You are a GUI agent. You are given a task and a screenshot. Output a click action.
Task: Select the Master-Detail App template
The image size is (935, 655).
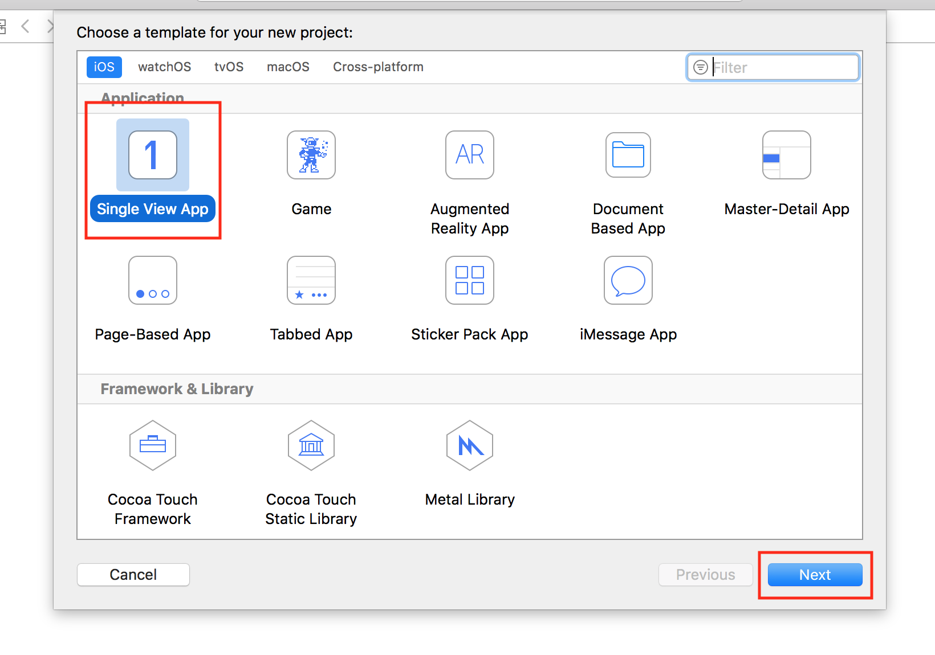point(787,155)
